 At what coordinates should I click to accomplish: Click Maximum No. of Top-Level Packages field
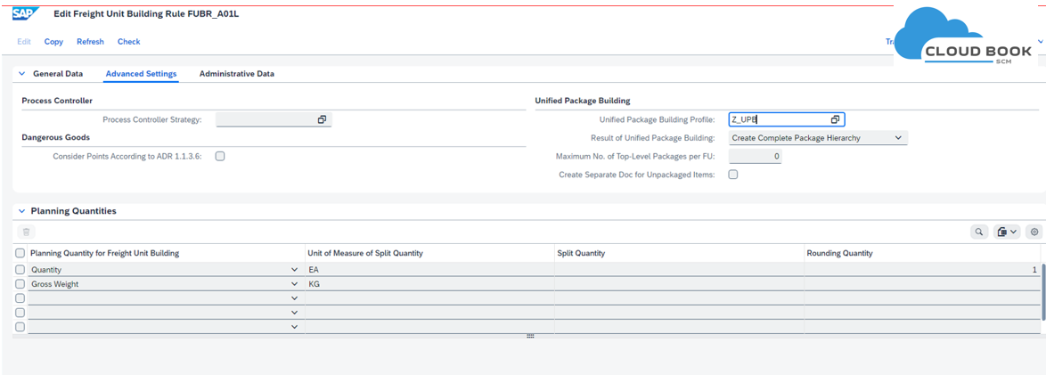[755, 156]
